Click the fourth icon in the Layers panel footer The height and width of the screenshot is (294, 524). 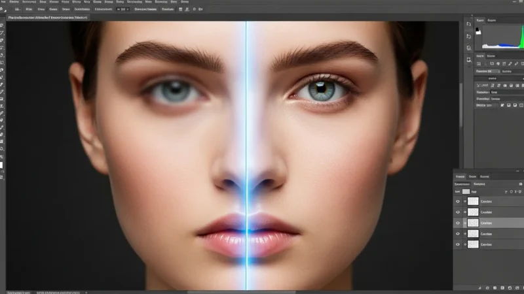[502, 287]
